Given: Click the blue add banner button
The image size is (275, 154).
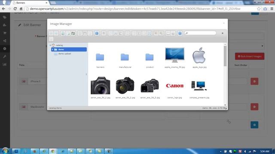Looking at the screenshot, I should [254, 125].
